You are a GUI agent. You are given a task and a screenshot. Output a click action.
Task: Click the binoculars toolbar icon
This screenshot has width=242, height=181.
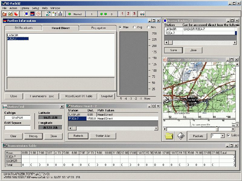142,14
